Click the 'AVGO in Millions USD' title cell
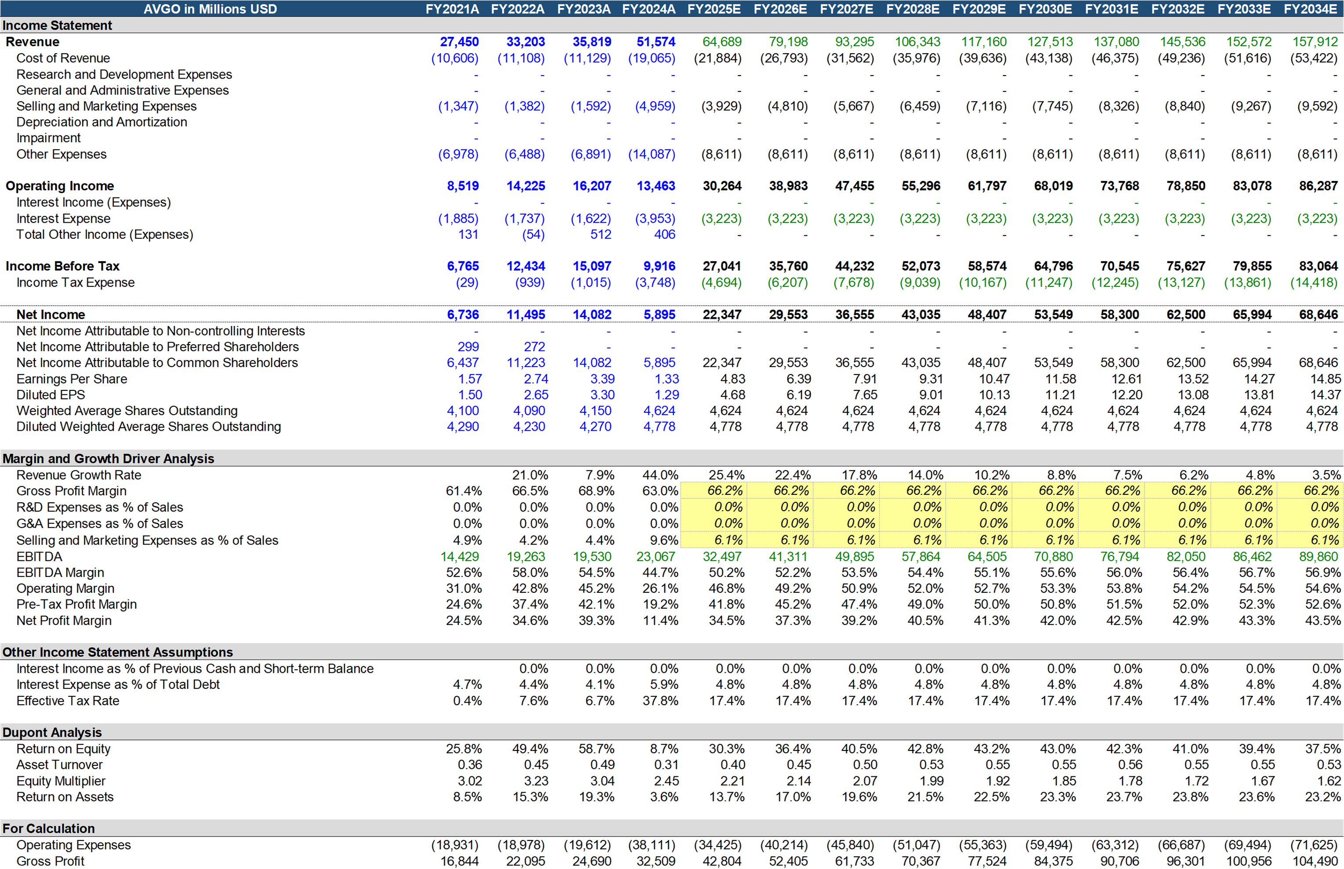 click(210, 8)
